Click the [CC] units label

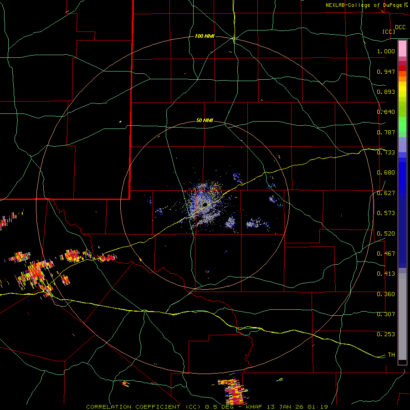[x=389, y=31]
